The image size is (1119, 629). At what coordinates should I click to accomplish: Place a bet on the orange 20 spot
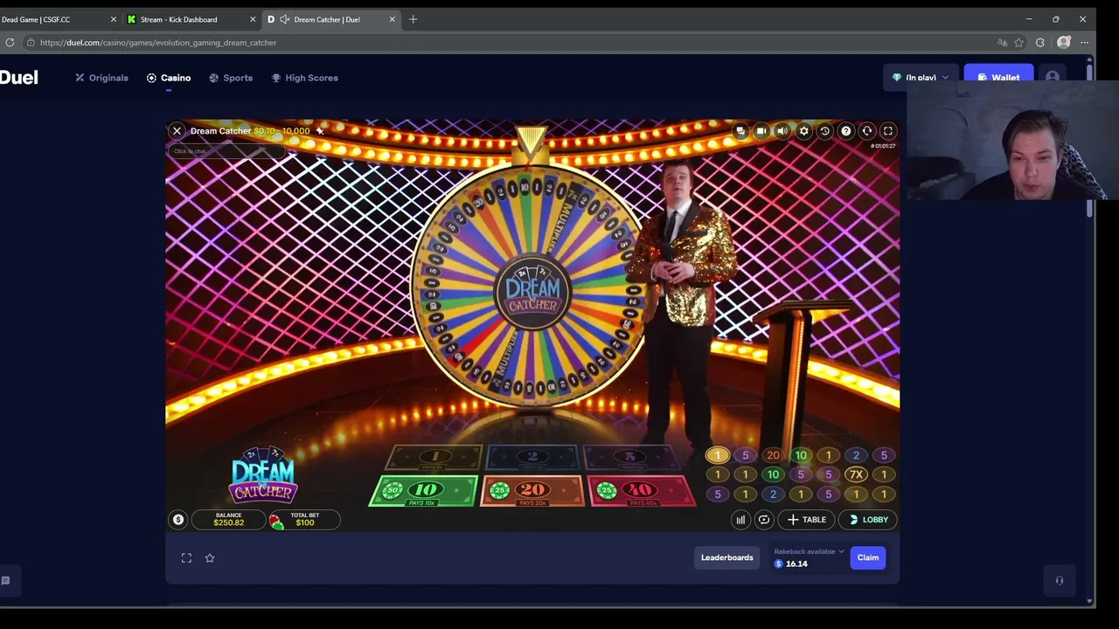(532, 491)
